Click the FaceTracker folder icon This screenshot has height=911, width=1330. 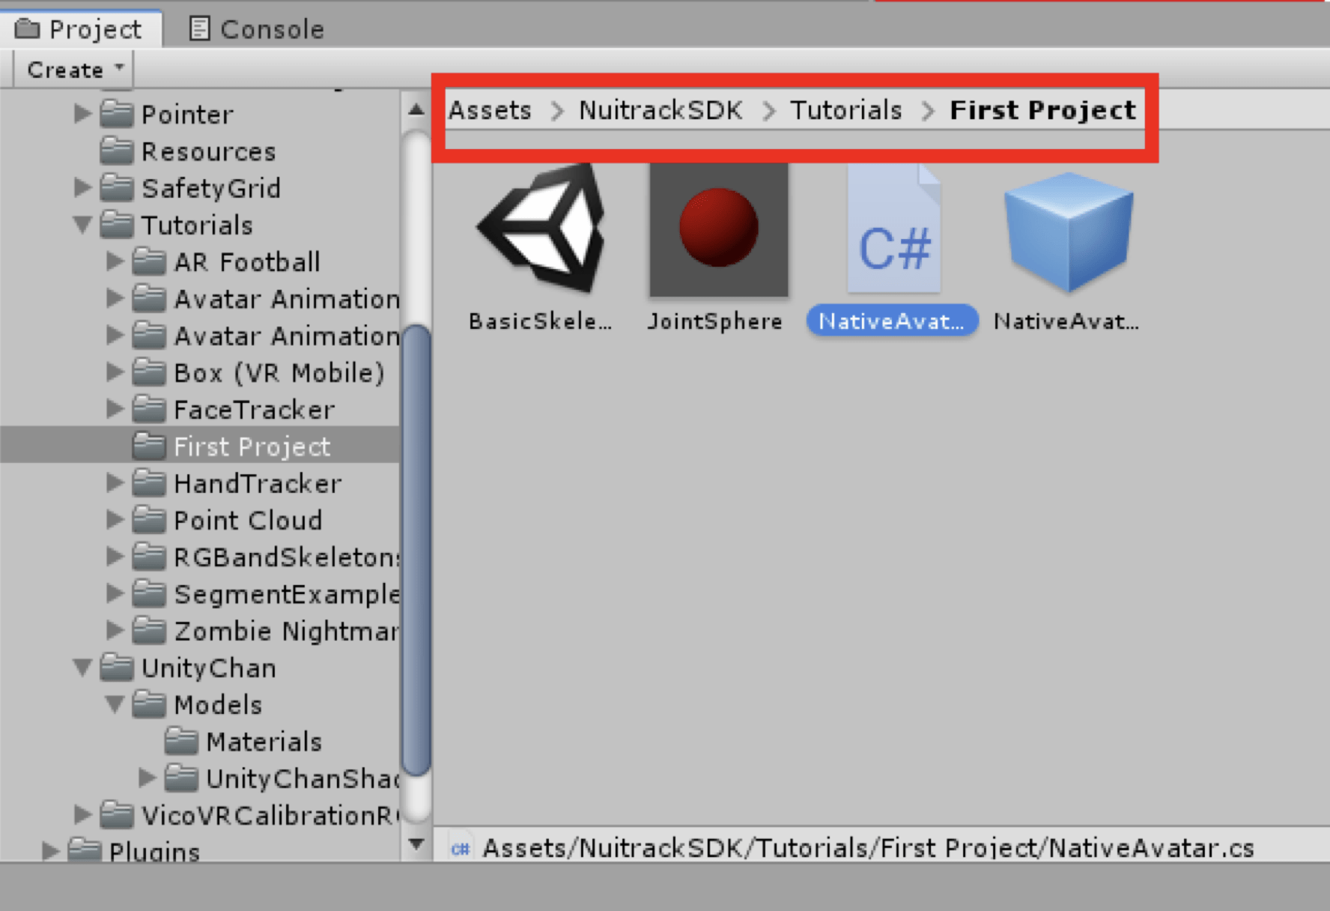[x=149, y=409]
